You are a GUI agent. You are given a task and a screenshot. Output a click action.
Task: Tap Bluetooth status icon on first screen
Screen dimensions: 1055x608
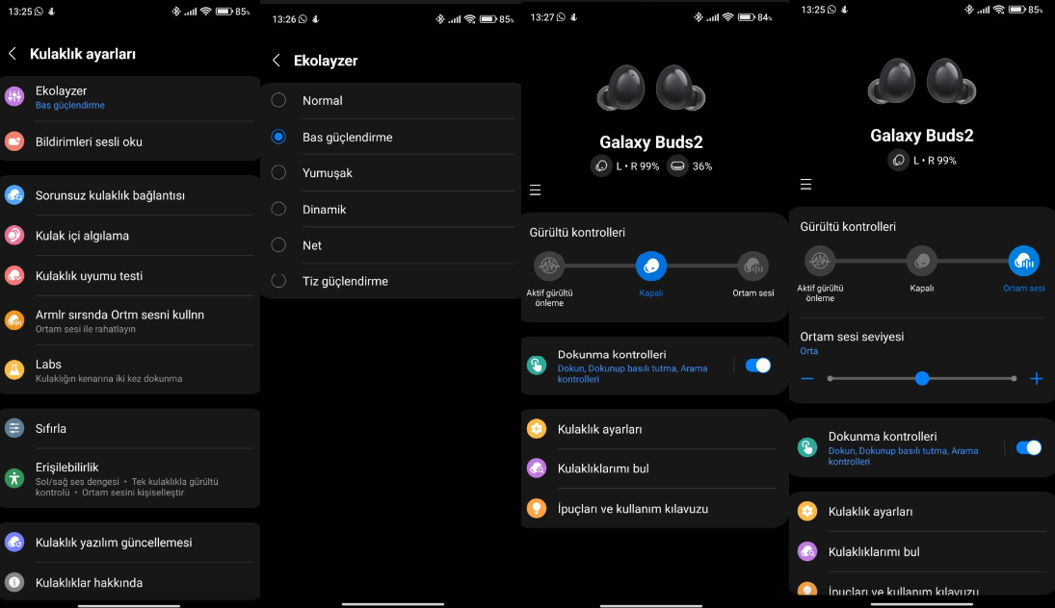[175, 12]
